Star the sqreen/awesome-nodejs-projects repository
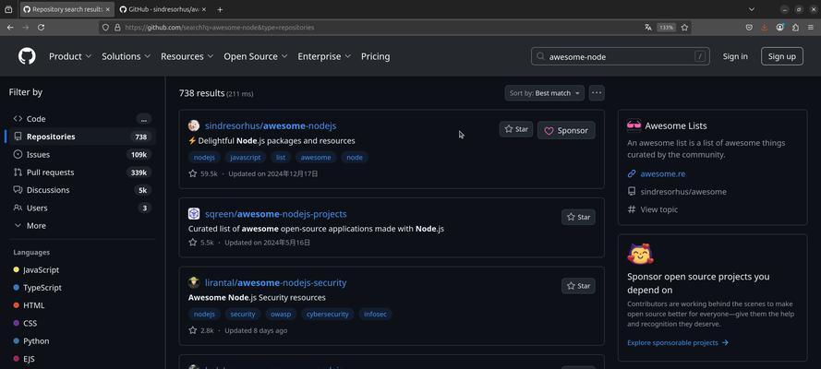This screenshot has height=369, width=821. [x=578, y=217]
